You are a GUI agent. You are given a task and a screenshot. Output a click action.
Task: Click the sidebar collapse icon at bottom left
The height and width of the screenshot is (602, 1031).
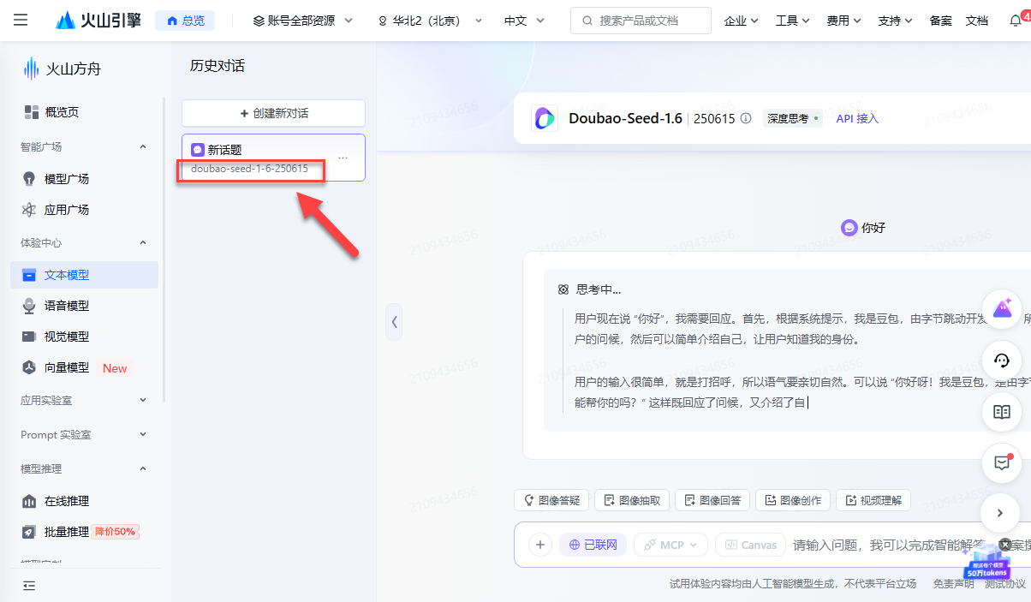pos(29,586)
